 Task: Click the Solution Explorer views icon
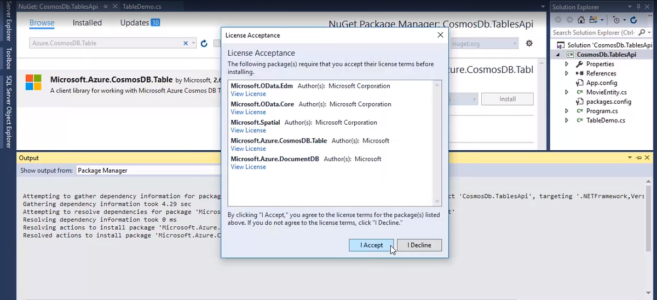pyautogui.click(x=593, y=20)
